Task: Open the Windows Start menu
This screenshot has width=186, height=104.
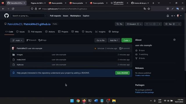Action: tap(72, 101)
